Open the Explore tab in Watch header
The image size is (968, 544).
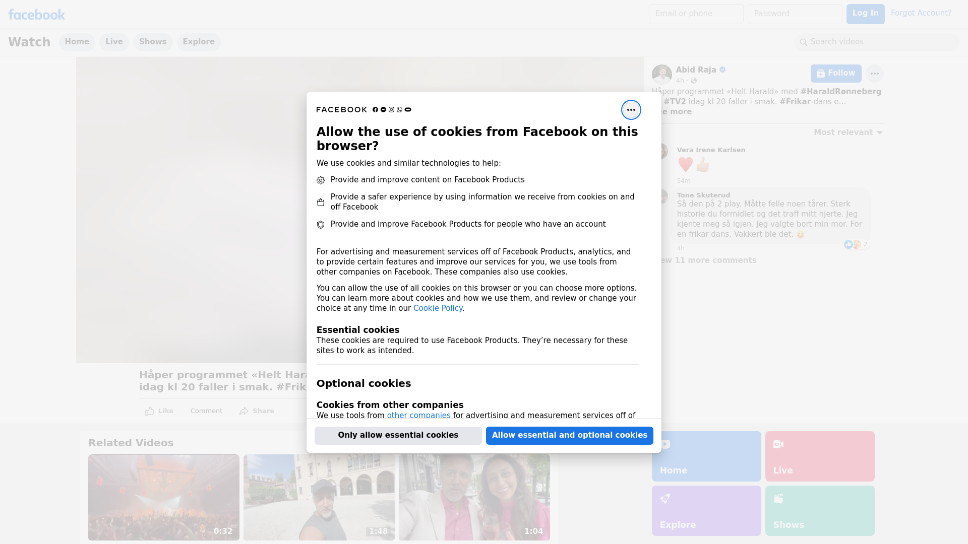pos(199,42)
